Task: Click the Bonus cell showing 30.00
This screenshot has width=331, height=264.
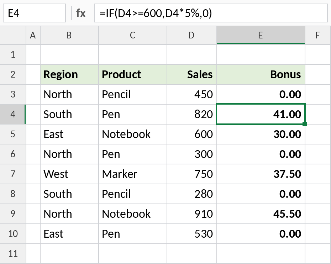Action: [x=261, y=134]
